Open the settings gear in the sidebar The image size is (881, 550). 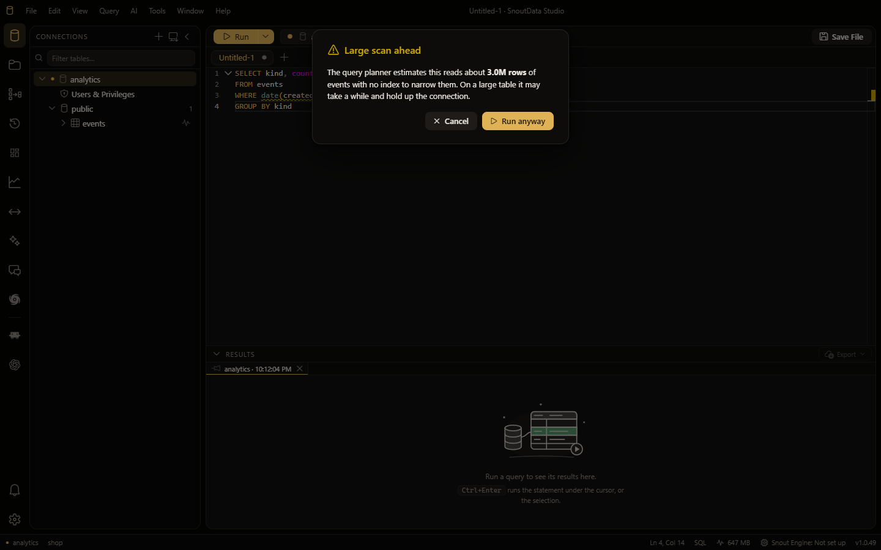coord(15,519)
